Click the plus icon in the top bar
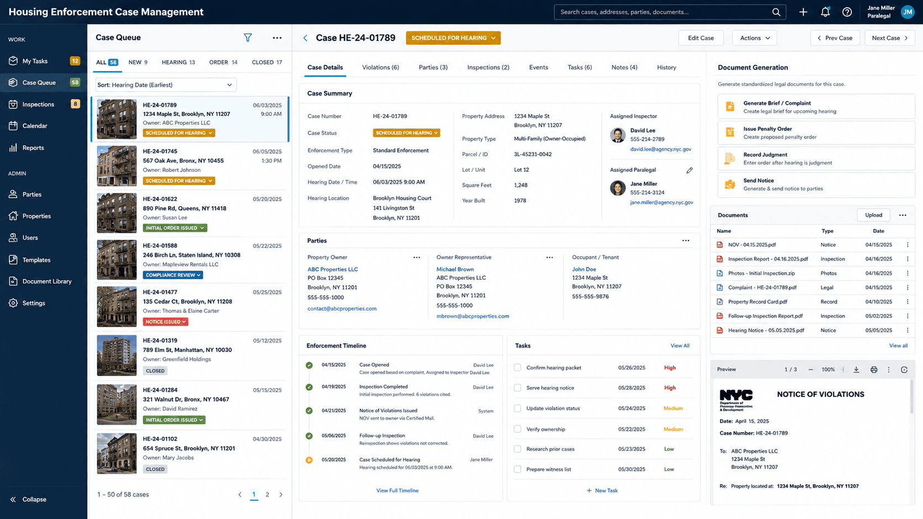Image resolution: width=923 pixels, height=519 pixels. 803,12
